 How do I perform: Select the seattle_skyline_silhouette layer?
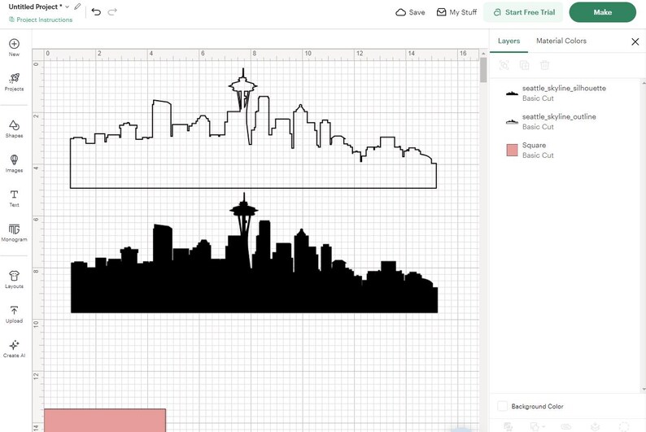click(566, 93)
